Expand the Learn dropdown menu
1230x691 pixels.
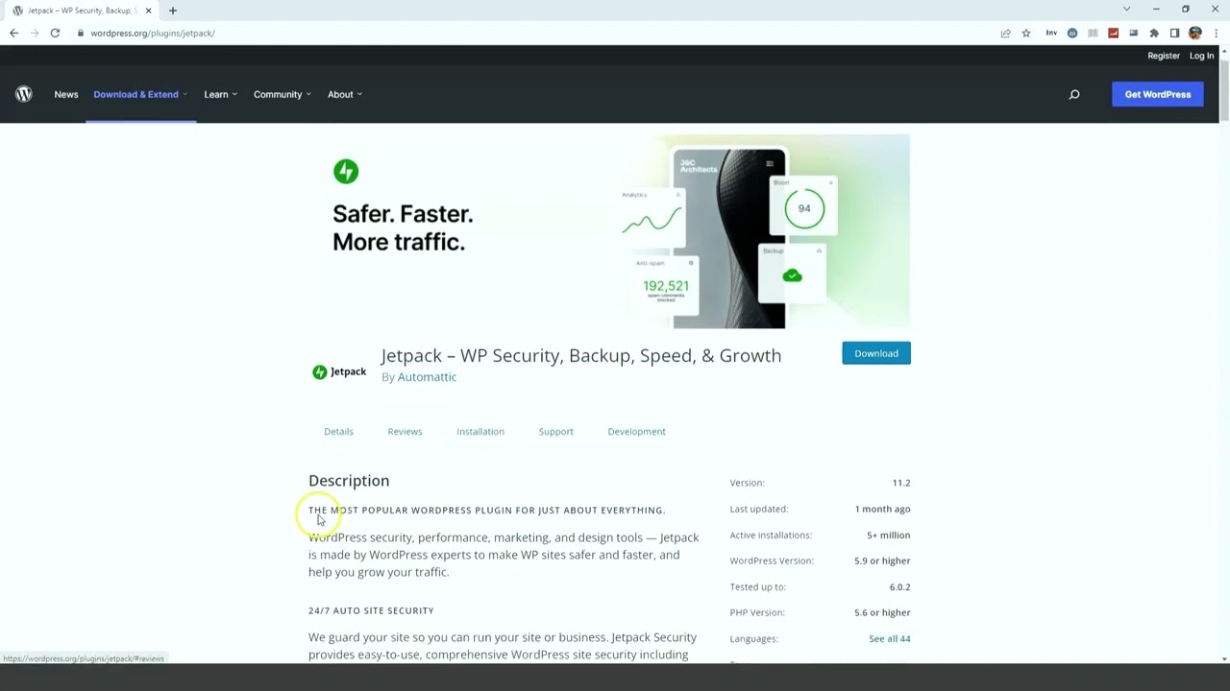coord(220,94)
